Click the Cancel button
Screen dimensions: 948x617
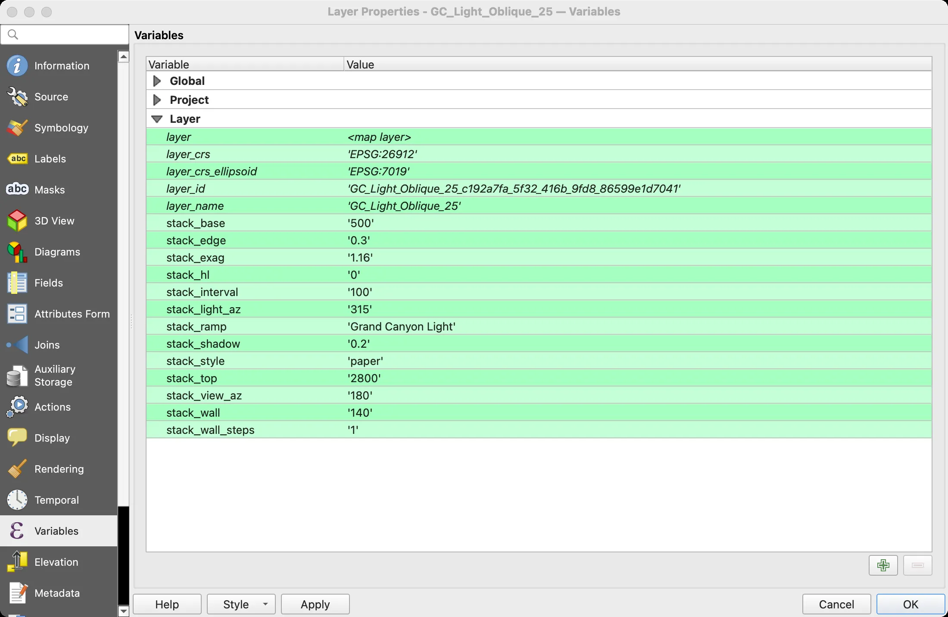(x=836, y=604)
